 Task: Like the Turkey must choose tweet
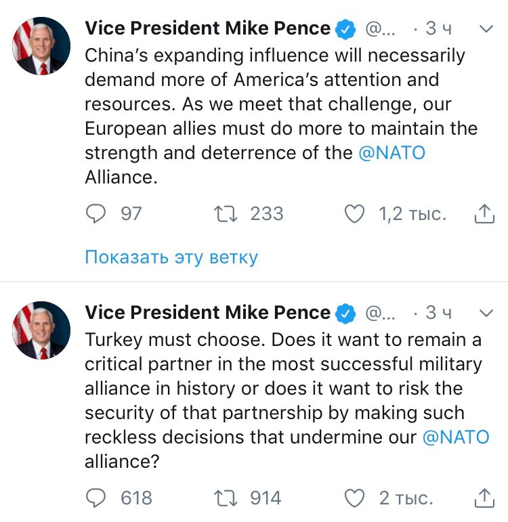355,498
